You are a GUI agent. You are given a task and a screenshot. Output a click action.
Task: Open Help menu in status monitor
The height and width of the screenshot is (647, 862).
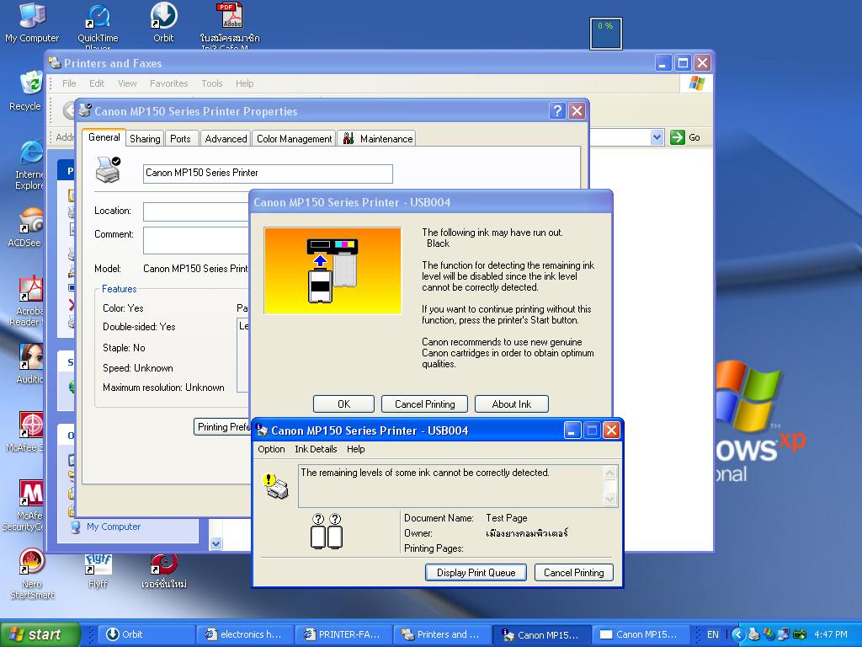(356, 449)
